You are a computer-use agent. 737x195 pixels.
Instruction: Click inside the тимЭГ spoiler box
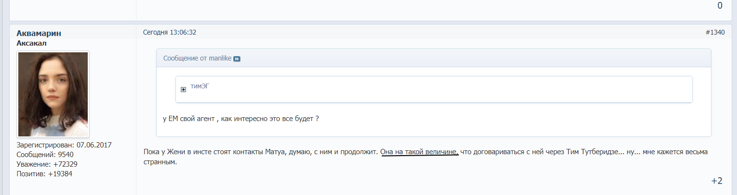tap(434, 89)
